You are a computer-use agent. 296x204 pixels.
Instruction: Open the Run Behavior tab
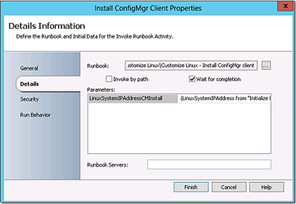35,115
